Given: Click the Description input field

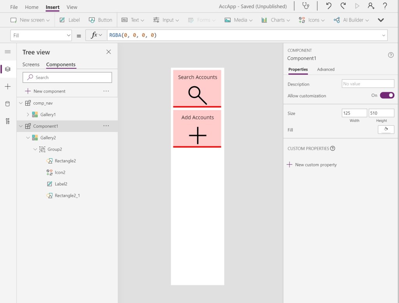Looking at the screenshot, I should (368, 84).
